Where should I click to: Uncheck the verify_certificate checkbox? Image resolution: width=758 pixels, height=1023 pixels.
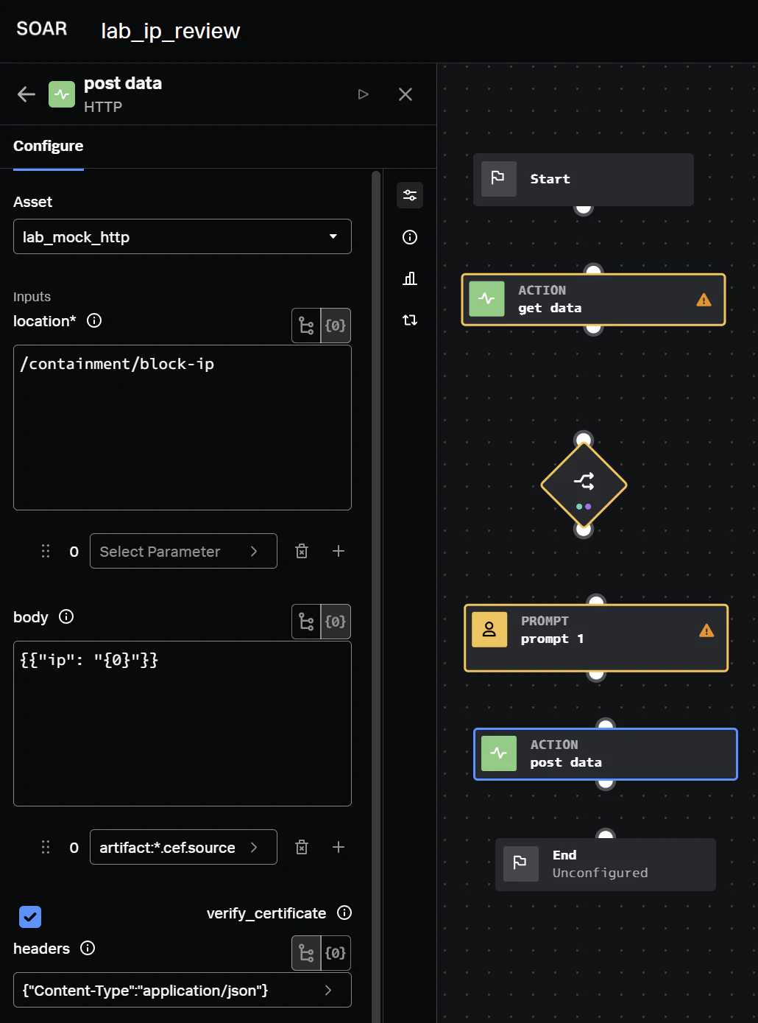click(x=30, y=917)
